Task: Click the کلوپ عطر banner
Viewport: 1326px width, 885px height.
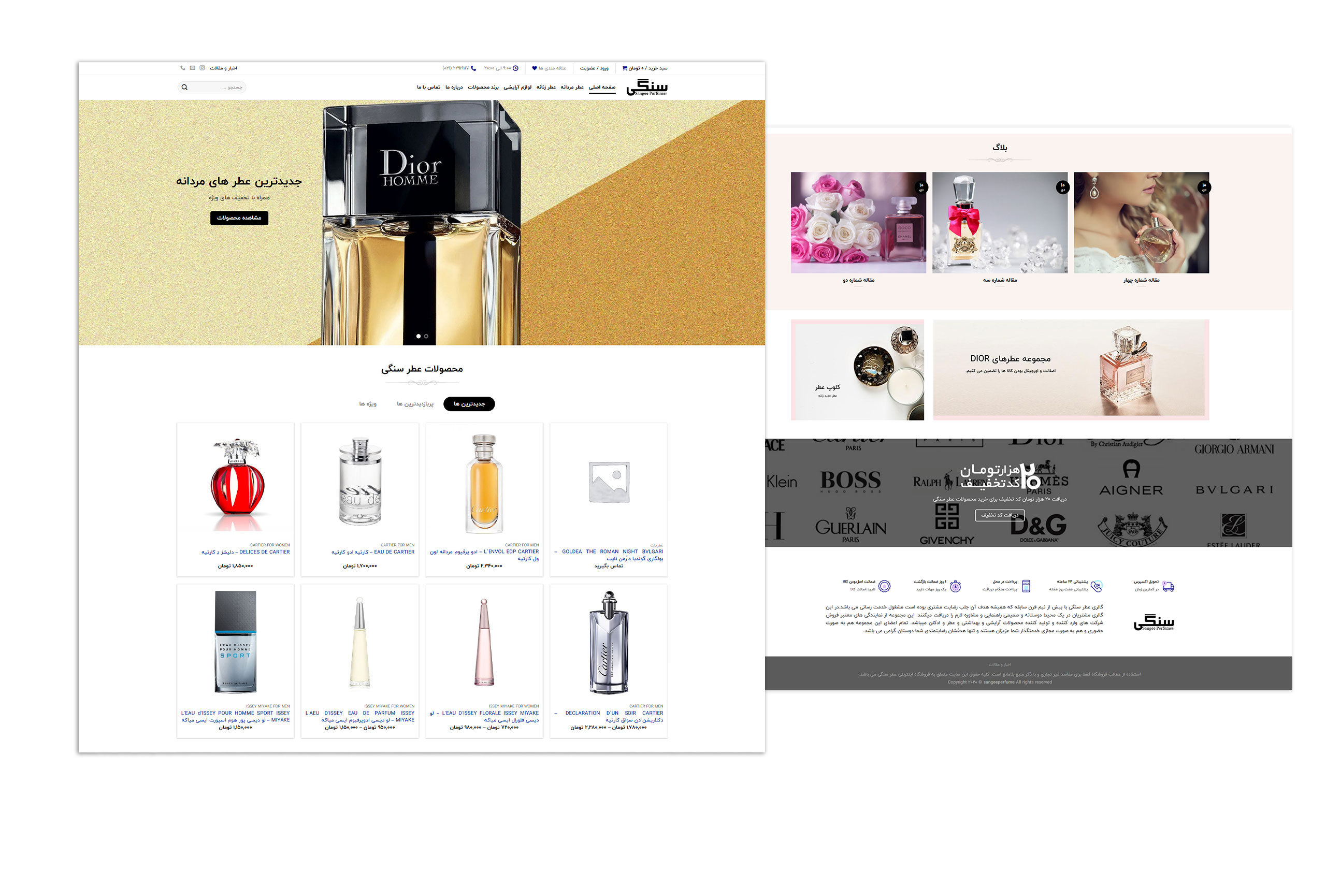Action: click(857, 370)
